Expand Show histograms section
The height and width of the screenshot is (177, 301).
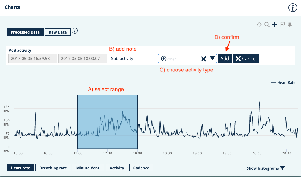(x=266, y=168)
